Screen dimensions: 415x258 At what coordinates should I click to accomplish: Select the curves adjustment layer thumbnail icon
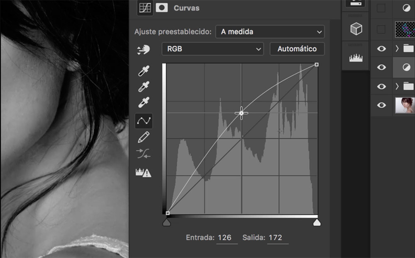406,68
